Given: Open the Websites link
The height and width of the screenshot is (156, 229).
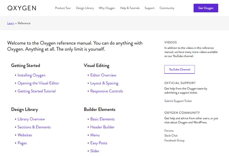Looking at the screenshot, I should [25, 135].
